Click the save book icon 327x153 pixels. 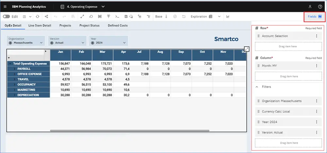coord(25,16)
